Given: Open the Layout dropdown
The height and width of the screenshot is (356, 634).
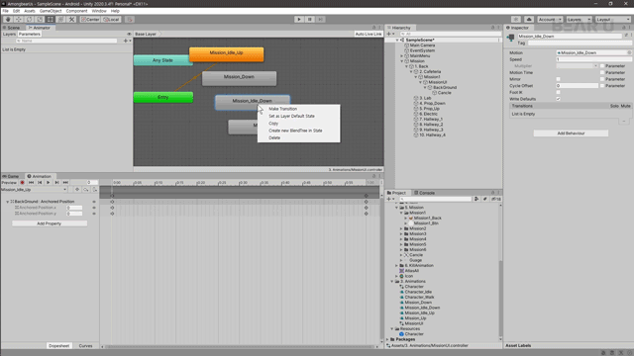Looking at the screenshot, I should click(x=612, y=20).
